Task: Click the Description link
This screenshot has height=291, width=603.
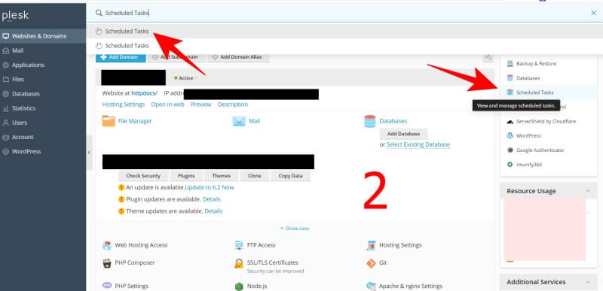Action: tap(233, 105)
